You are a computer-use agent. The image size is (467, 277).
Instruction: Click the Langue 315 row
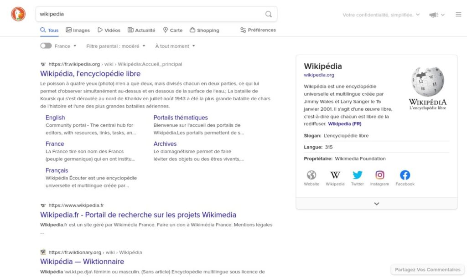[x=376, y=147]
